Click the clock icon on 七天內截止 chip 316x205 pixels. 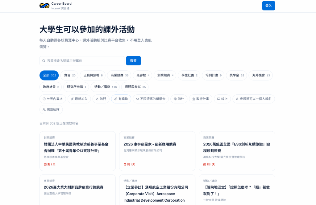44,99
